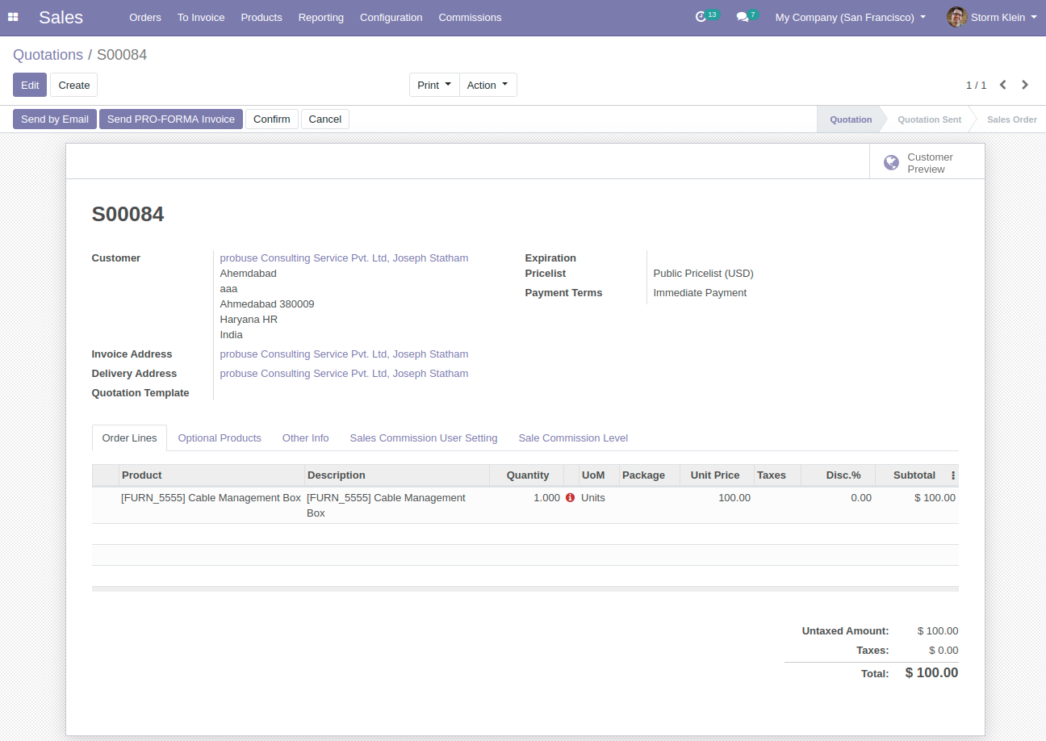Sort by Description column header
Image resolution: width=1046 pixels, height=741 pixels.
click(x=397, y=475)
